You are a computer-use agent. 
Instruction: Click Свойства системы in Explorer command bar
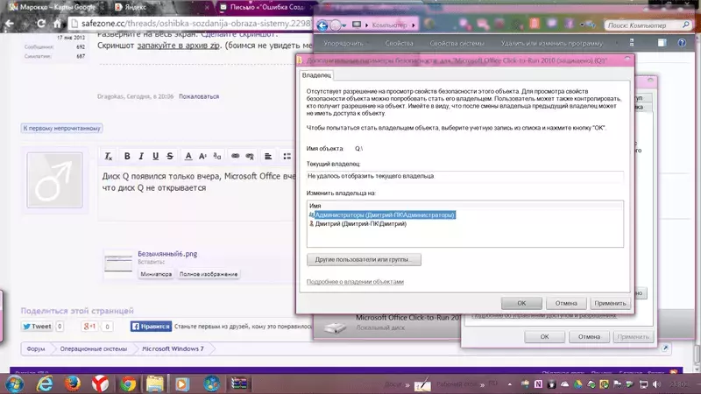pyautogui.click(x=457, y=43)
